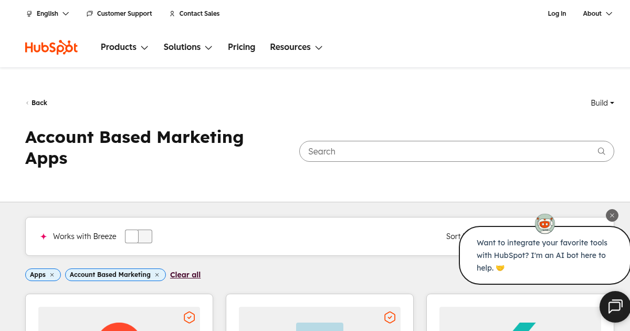The width and height of the screenshot is (630, 331).
Task: Open the Products menu
Action: pyautogui.click(x=124, y=47)
